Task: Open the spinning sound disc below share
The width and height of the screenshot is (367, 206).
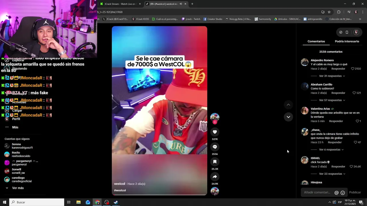Action: click(215, 191)
